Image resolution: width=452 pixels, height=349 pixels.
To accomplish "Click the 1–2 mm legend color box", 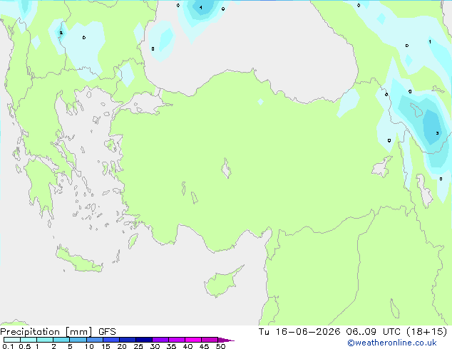I will tap(45, 340).
